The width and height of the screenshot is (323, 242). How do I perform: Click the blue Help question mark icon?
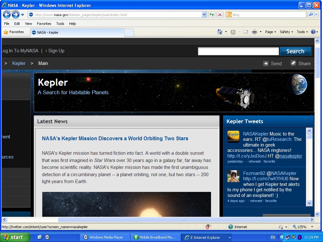coord(313,32)
